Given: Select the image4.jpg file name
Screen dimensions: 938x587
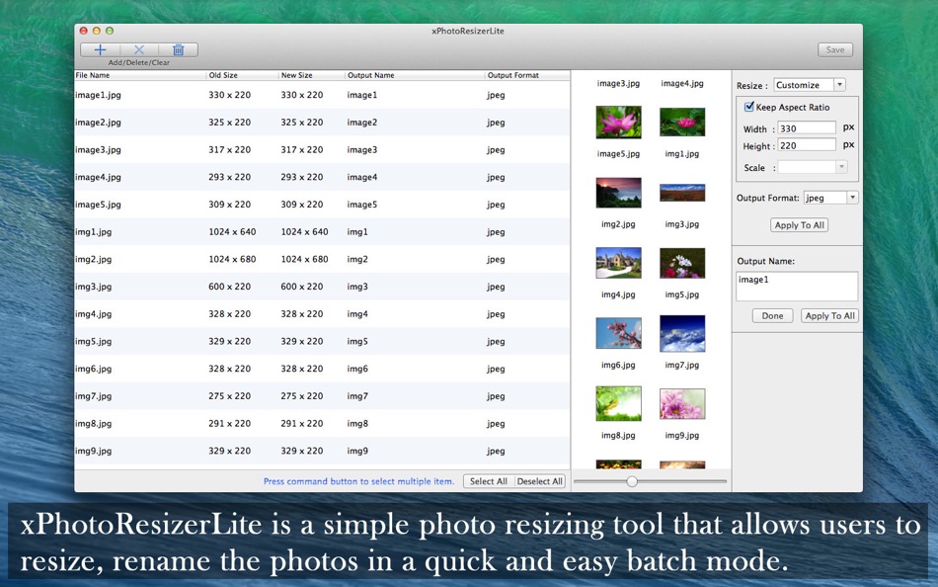Looking at the screenshot, I should coord(98,177).
